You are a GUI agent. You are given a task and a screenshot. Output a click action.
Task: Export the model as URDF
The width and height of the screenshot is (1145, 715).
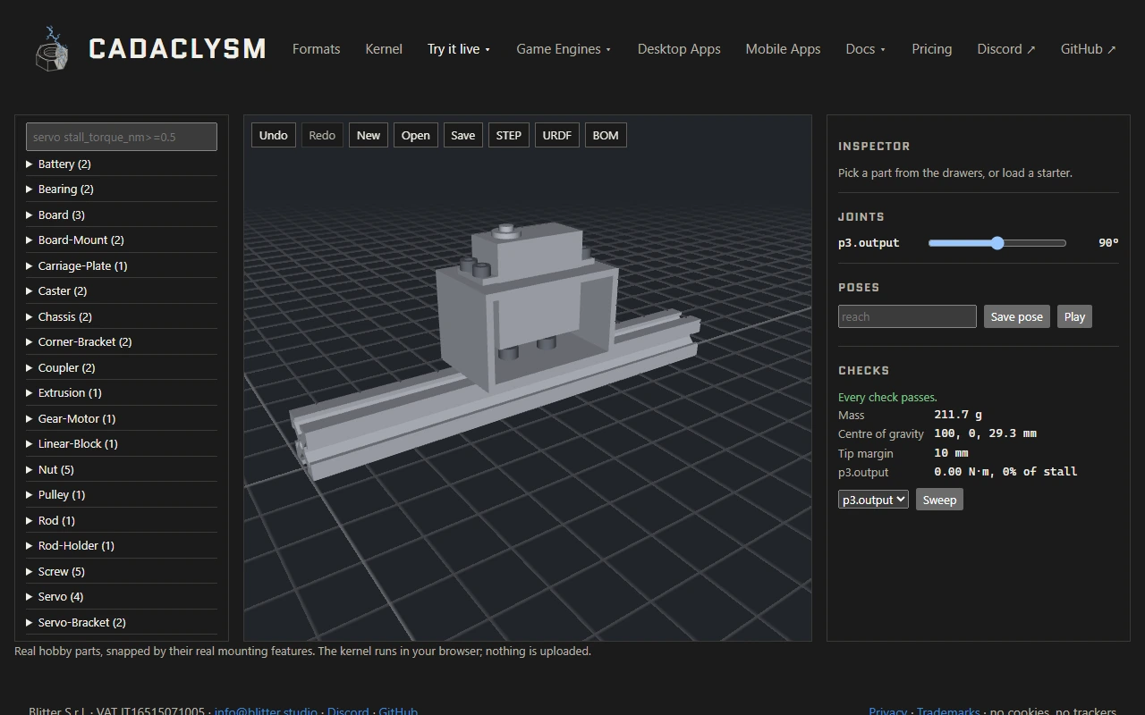(x=556, y=136)
